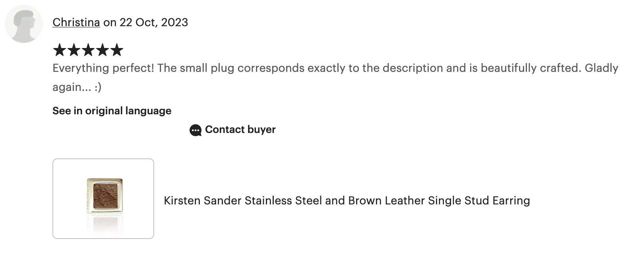
Task: Click 'small plug corresponds' in the review text
Action: (x=242, y=68)
